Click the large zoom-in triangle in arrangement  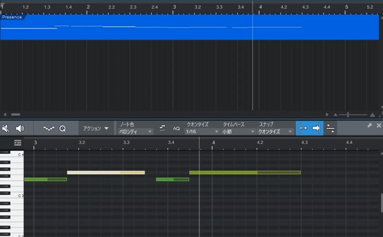point(372,115)
